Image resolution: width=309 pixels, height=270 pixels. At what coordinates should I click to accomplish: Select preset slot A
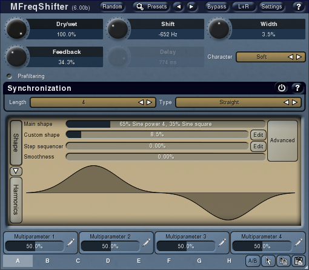pyautogui.click(x=18, y=261)
